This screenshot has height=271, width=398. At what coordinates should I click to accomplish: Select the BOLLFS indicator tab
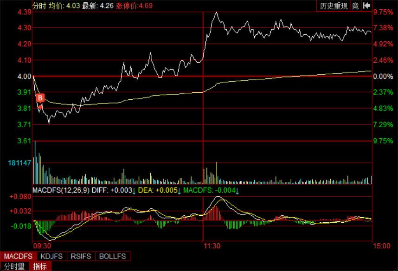[x=113, y=256]
